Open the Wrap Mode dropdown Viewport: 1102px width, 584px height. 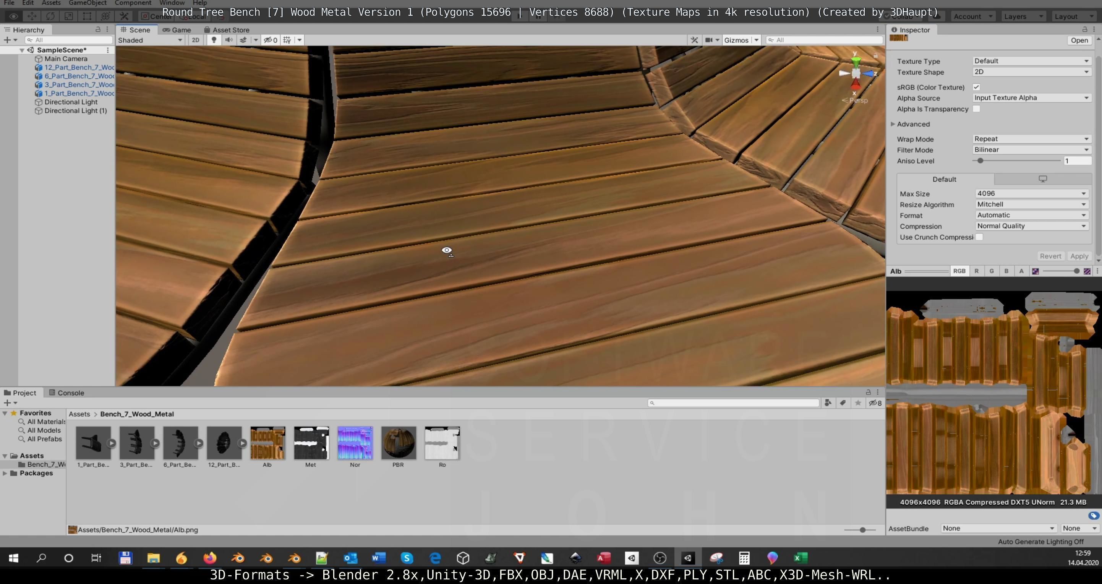(1031, 139)
